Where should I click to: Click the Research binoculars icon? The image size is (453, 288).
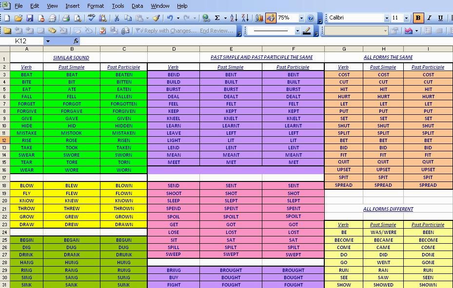click(102, 18)
